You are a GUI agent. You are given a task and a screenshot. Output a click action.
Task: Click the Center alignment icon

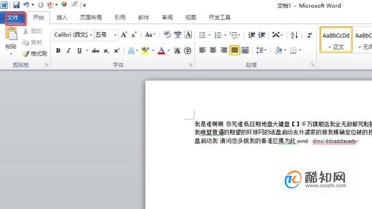click(x=213, y=50)
